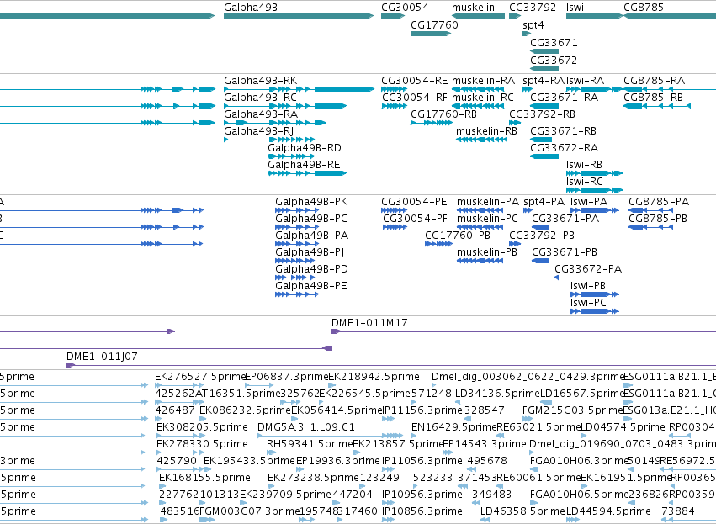The height and width of the screenshot is (524, 716).
Task: Click the muskelin-RB transcript label
Action: point(486,131)
